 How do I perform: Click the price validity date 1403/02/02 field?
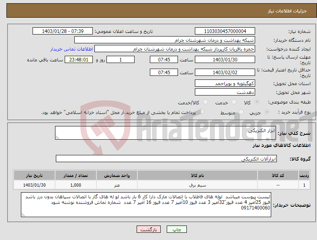[225, 72]
